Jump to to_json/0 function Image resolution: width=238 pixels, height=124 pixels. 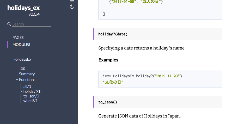[x=31, y=96]
